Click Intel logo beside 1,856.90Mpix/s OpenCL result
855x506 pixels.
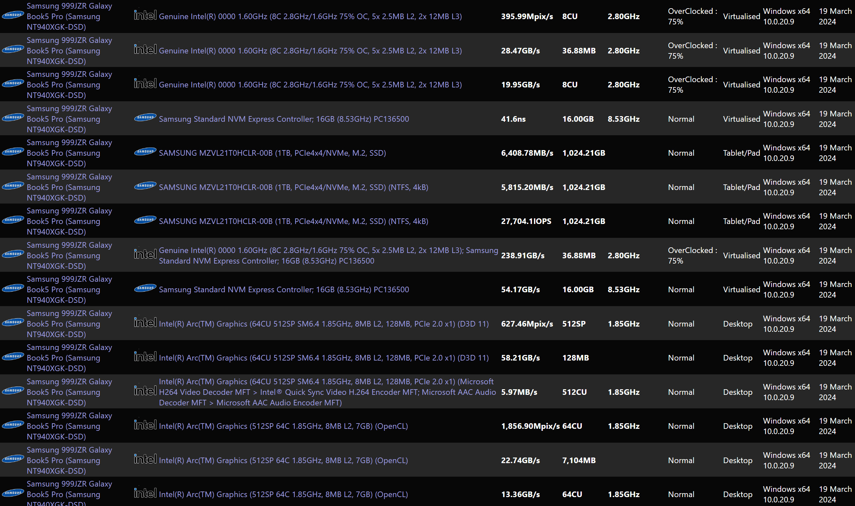coord(145,425)
